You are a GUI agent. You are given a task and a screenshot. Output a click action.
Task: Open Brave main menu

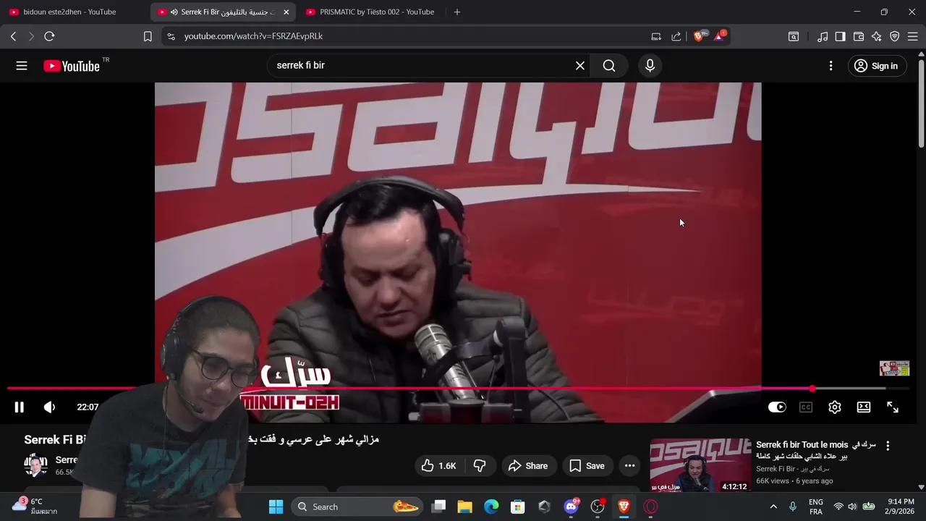pos(913,36)
